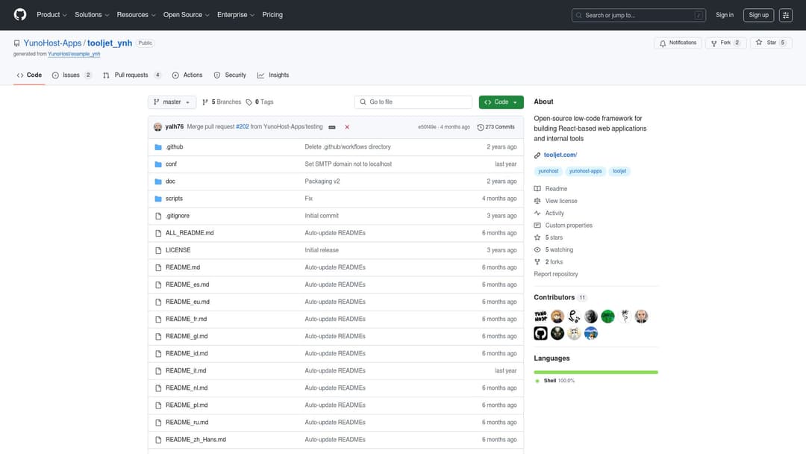
Task: Click the repository icon before YunoHost-Apps
Action: 17,43
